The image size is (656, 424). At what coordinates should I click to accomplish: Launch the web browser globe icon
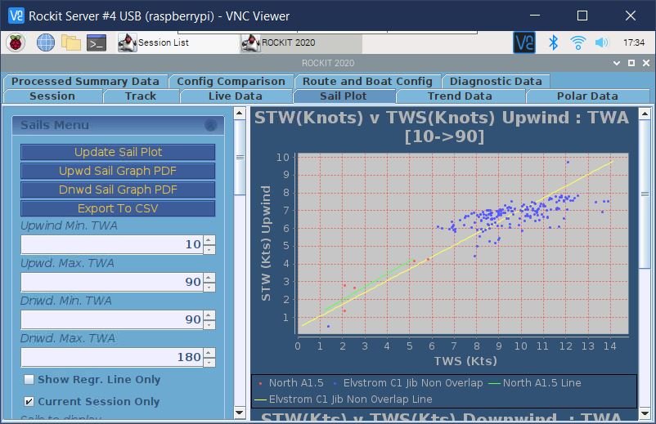click(45, 42)
